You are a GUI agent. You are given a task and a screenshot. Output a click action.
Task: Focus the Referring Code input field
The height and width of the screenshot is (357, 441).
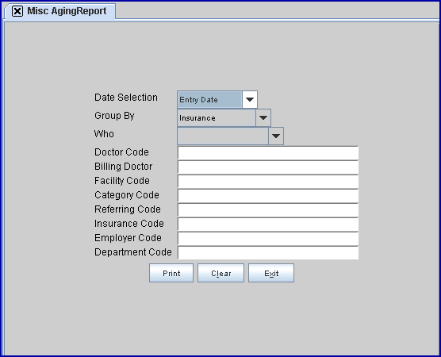coord(268,210)
